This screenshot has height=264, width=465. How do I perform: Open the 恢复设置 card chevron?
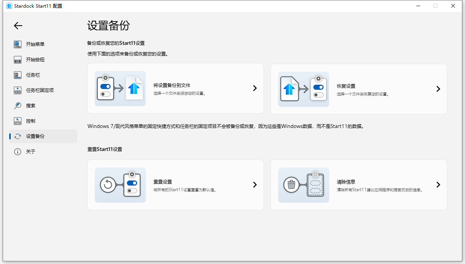pos(438,89)
